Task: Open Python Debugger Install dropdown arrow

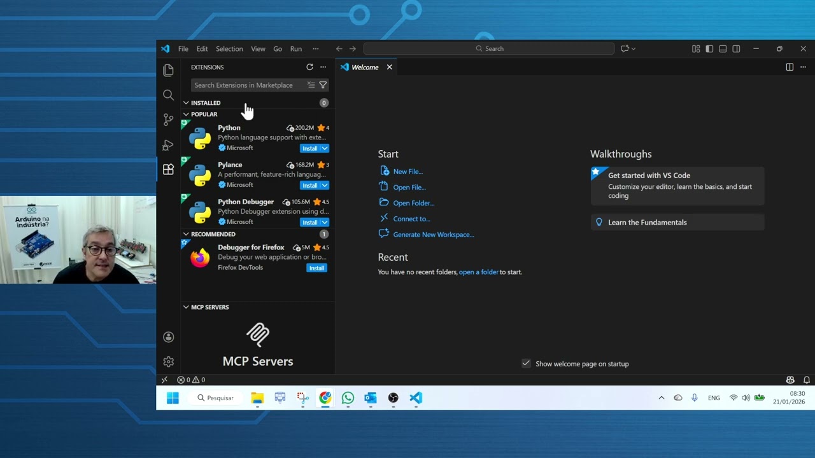Action: pyautogui.click(x=325, y=222)
